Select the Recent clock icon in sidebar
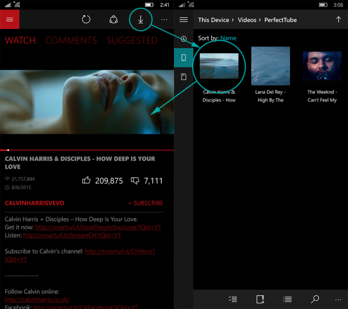Screen dimensions: 348x309 click(x=184, y=39)
